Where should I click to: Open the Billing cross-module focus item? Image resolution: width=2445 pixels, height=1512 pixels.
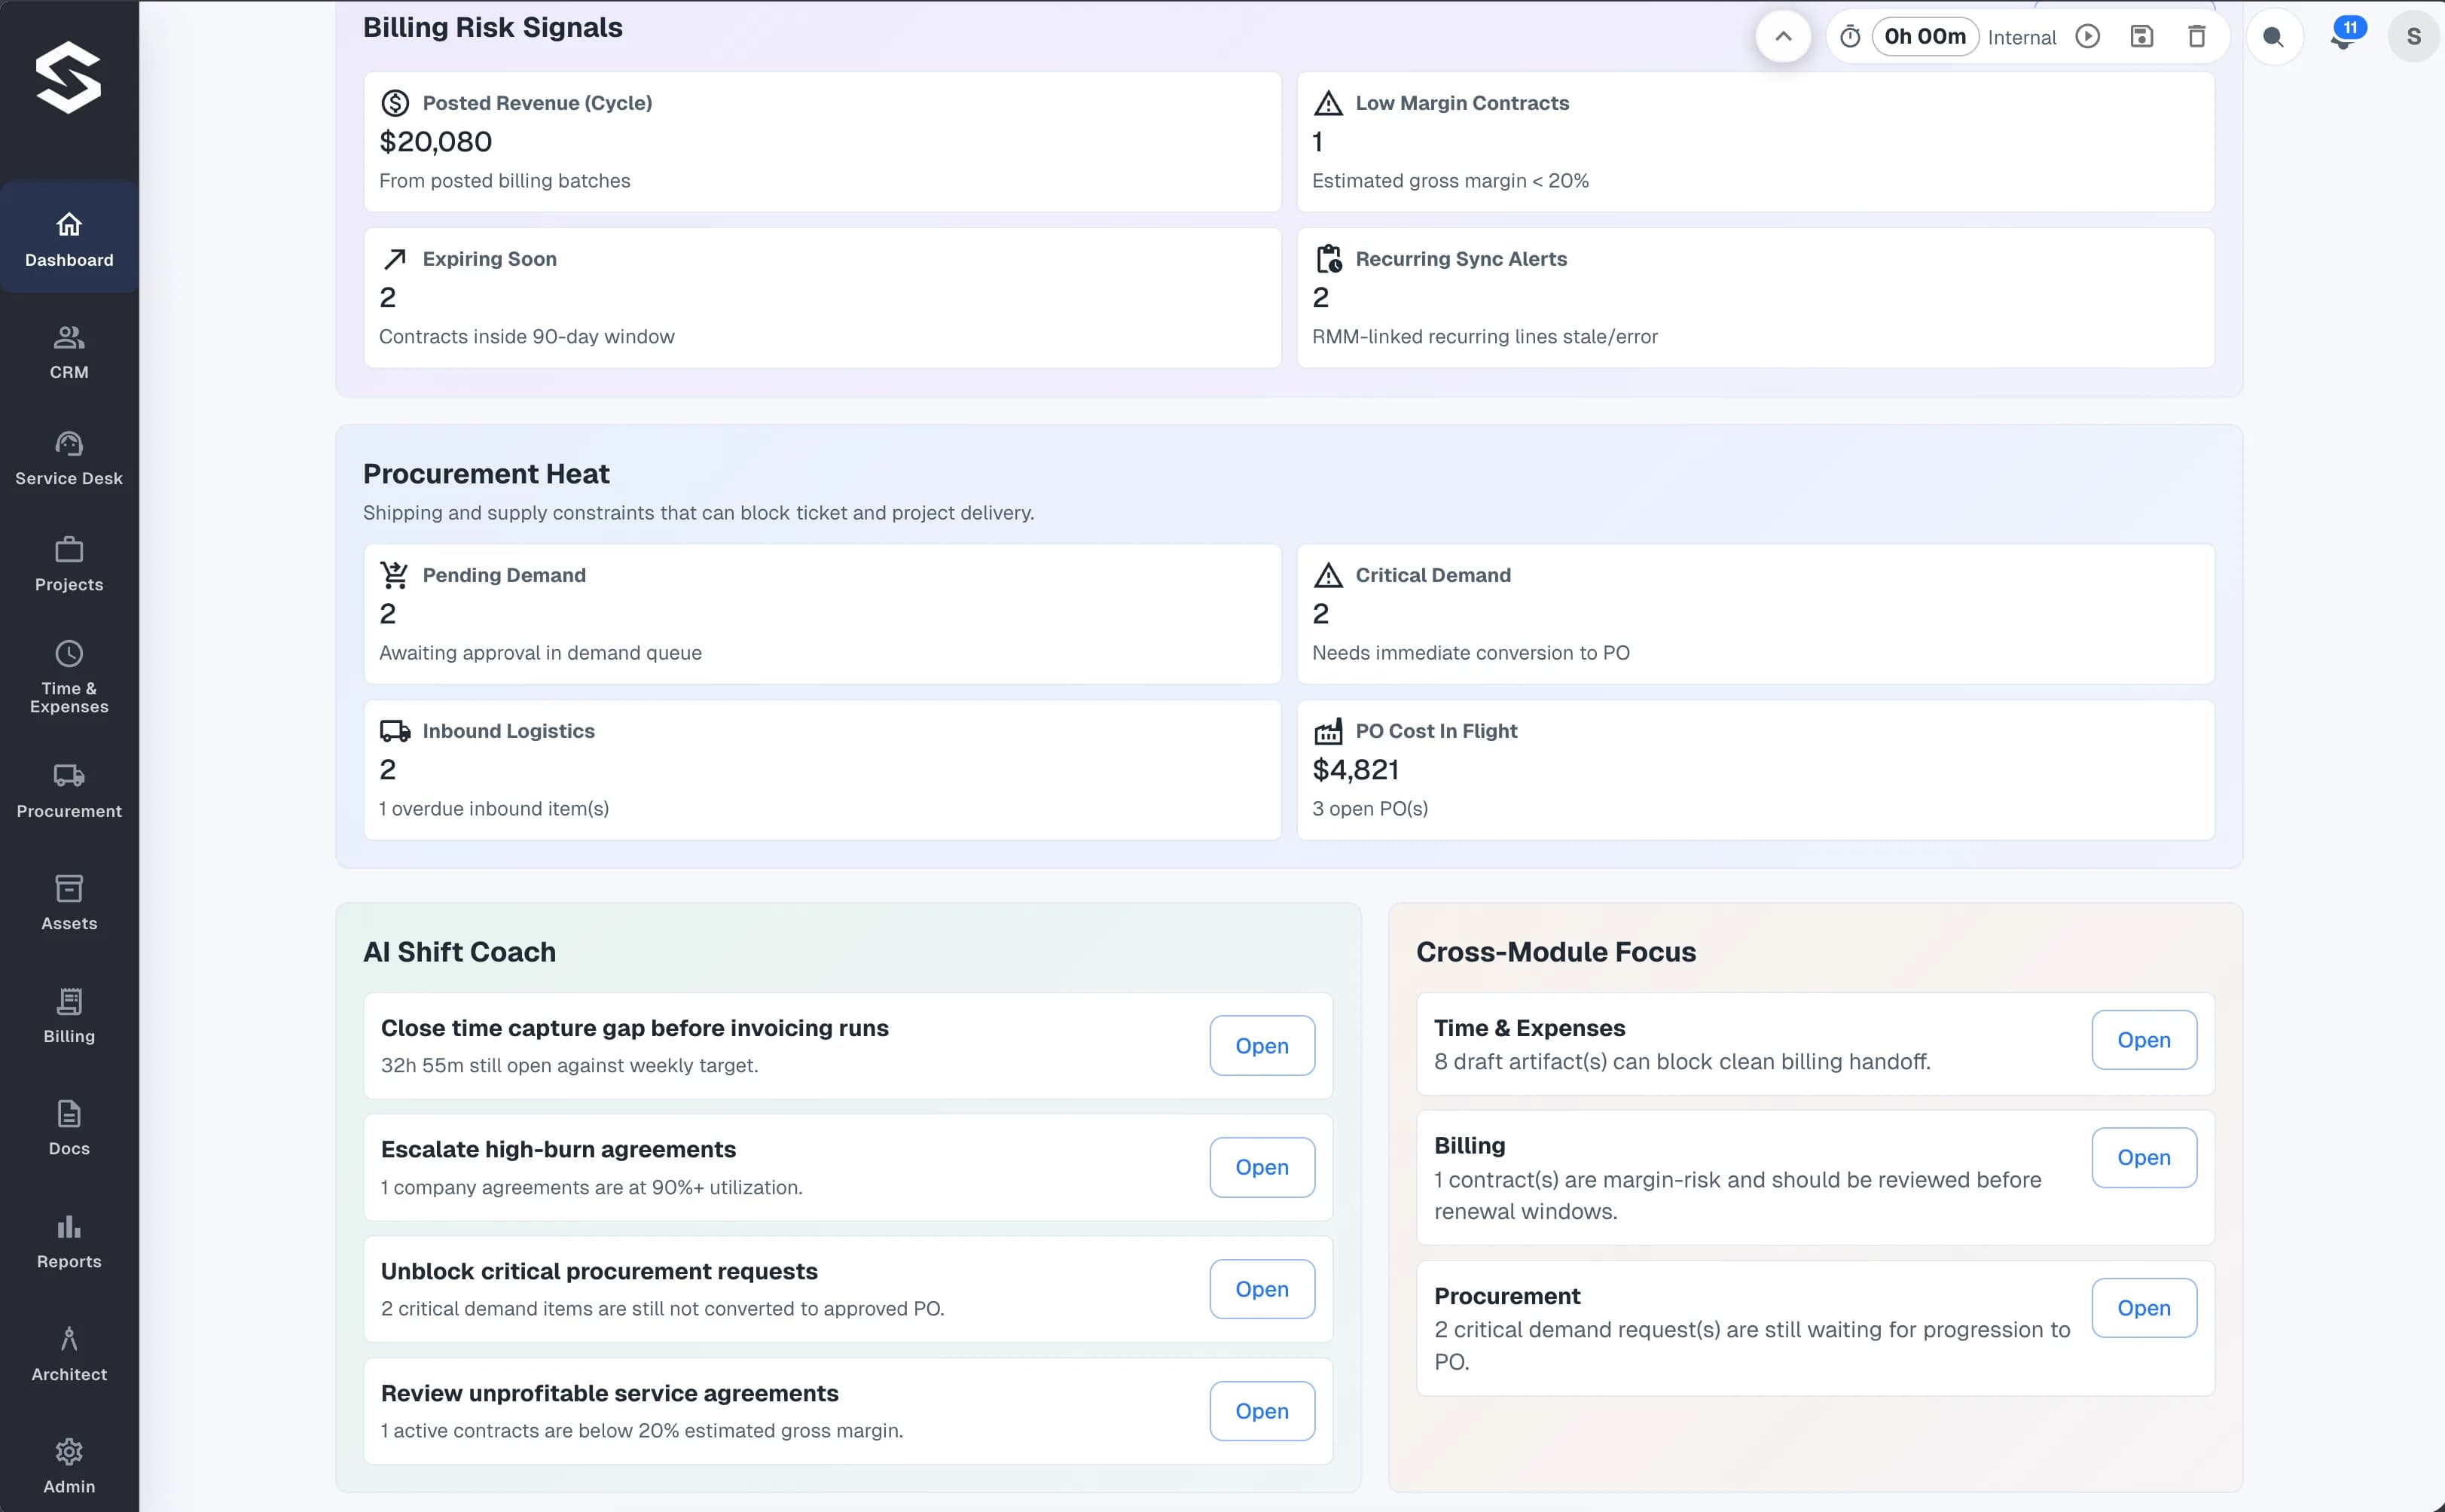(x=2143, y=1157)
